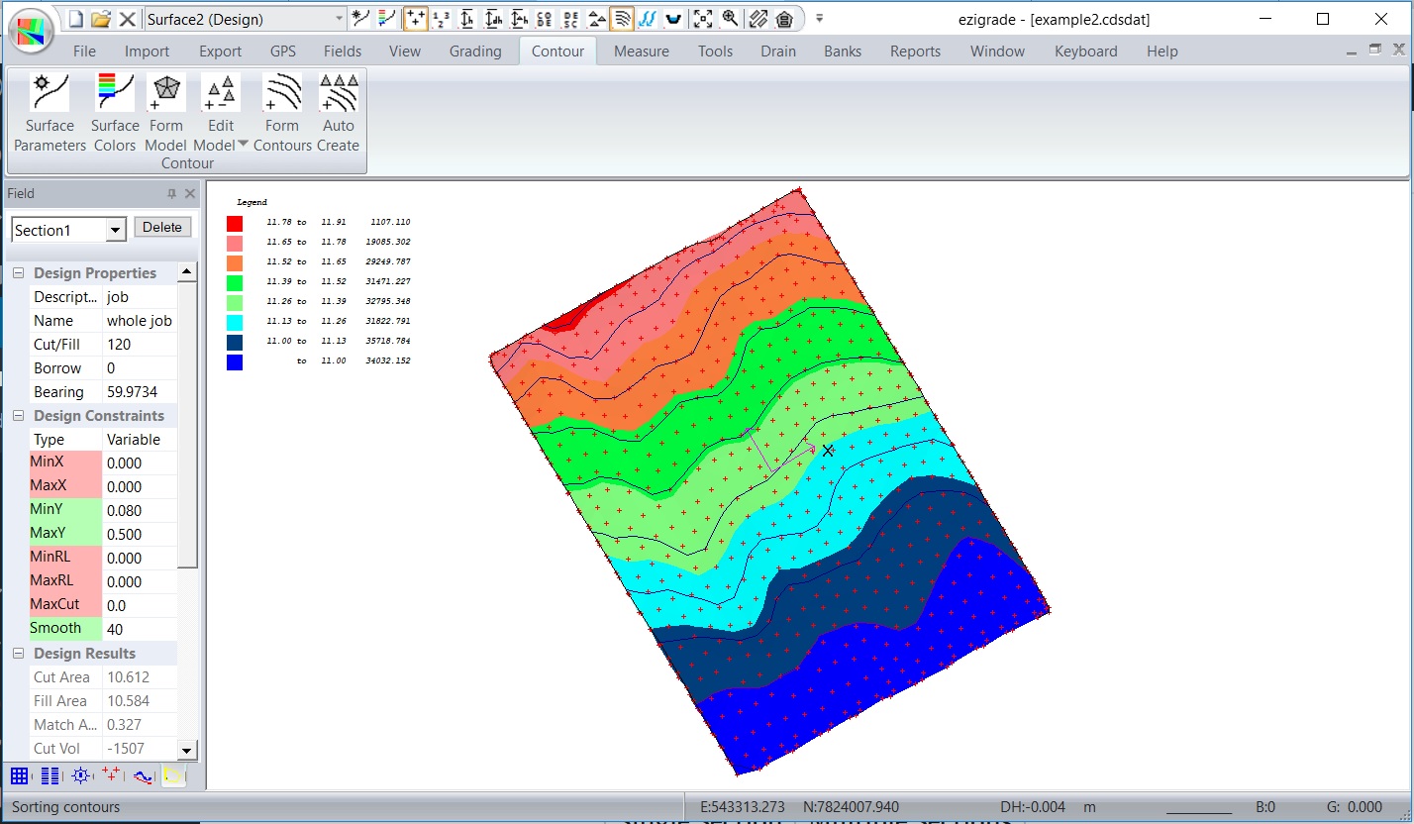
Task: Open the Surface2 (Design) dropdown
Action: pos(339,19)
